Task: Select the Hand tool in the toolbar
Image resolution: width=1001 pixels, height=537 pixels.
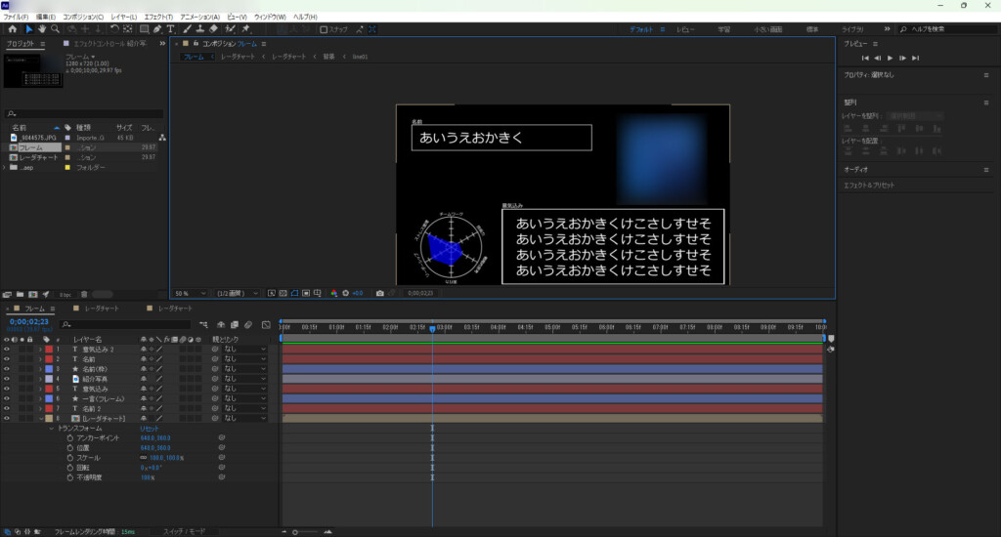Action: [x=42, y=29]
